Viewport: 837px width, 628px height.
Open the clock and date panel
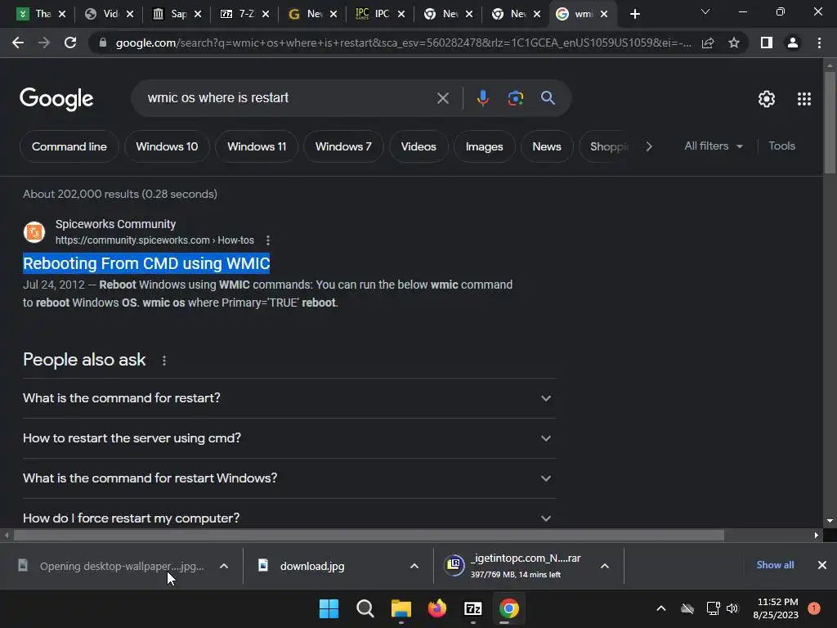[x=776, y=608]
